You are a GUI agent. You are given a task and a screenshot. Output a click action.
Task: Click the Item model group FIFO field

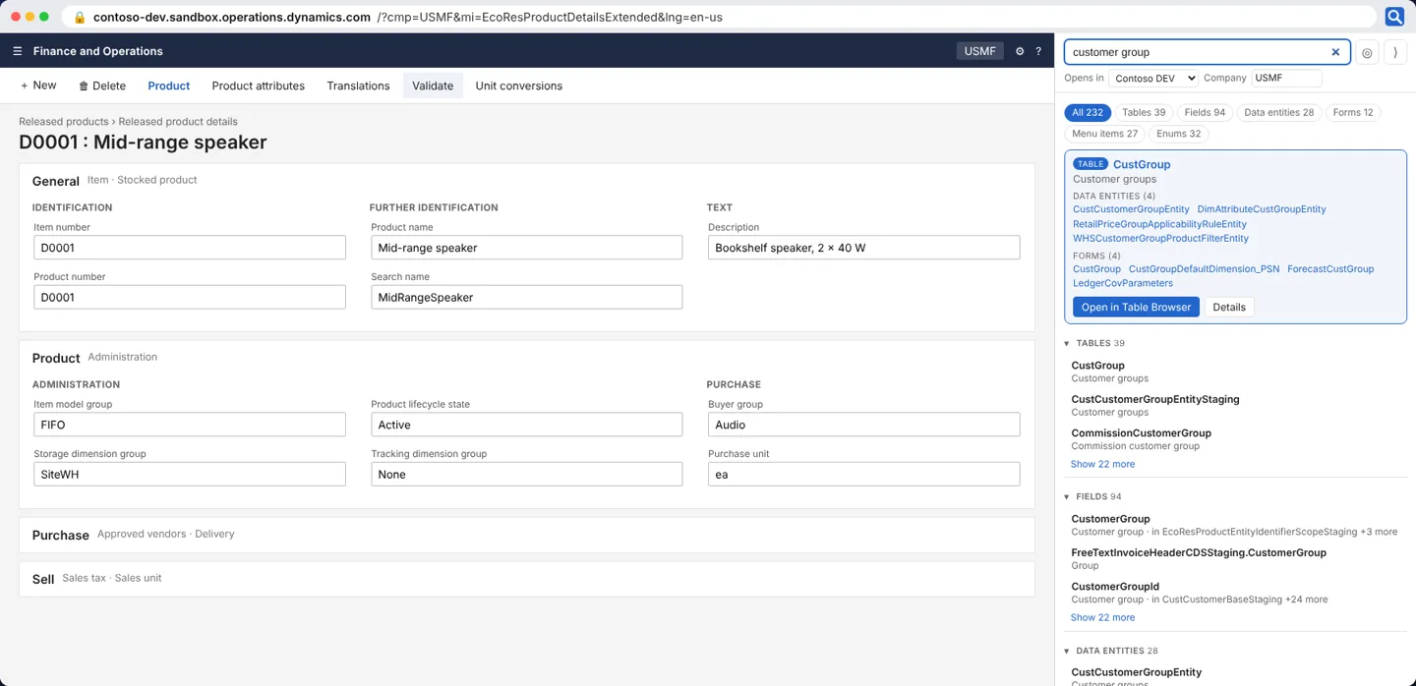[190, 425]
